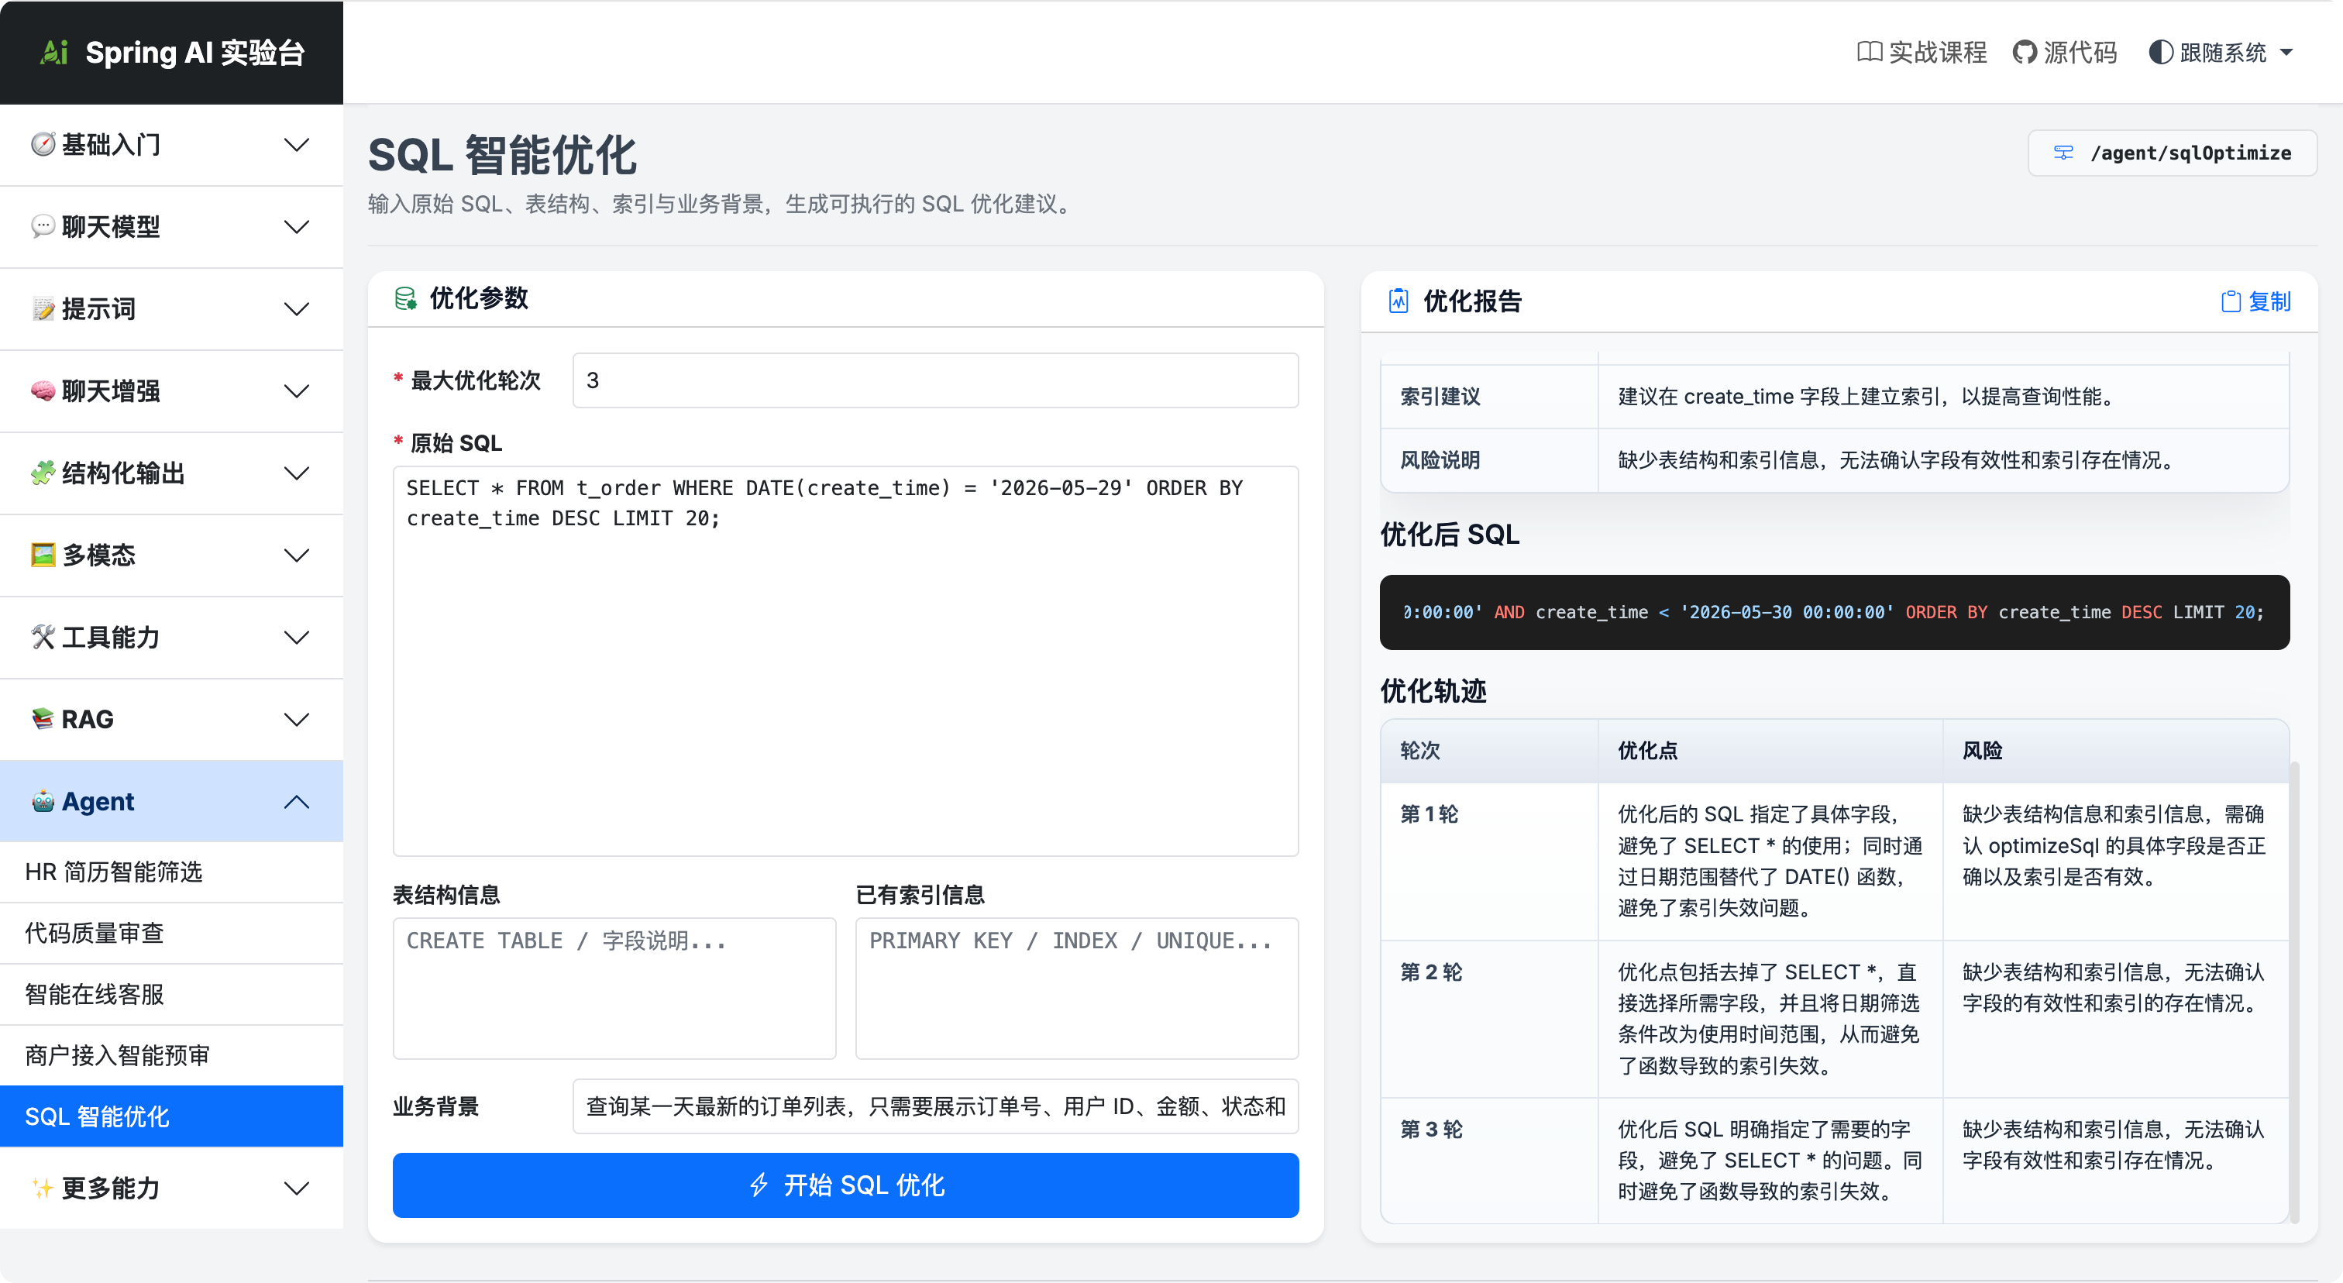2343x1283 pixels.
Task: Open the GitHub 源代码 icon link
Action: [2025, 52]
